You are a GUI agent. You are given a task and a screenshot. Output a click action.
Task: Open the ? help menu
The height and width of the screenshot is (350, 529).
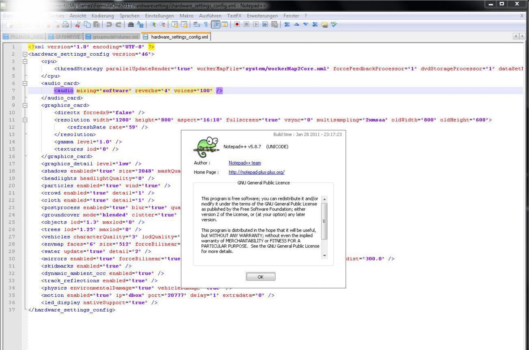pos(306,15)
